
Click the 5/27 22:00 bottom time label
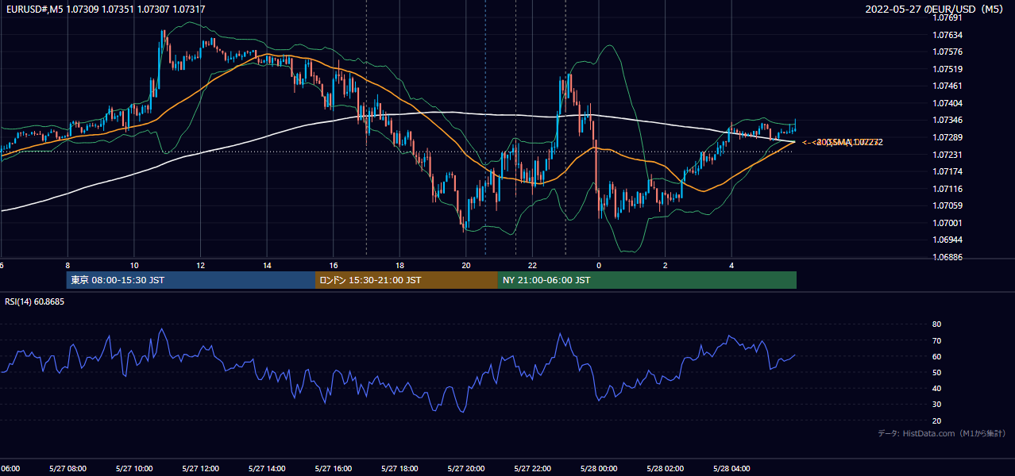coord(533,469)
